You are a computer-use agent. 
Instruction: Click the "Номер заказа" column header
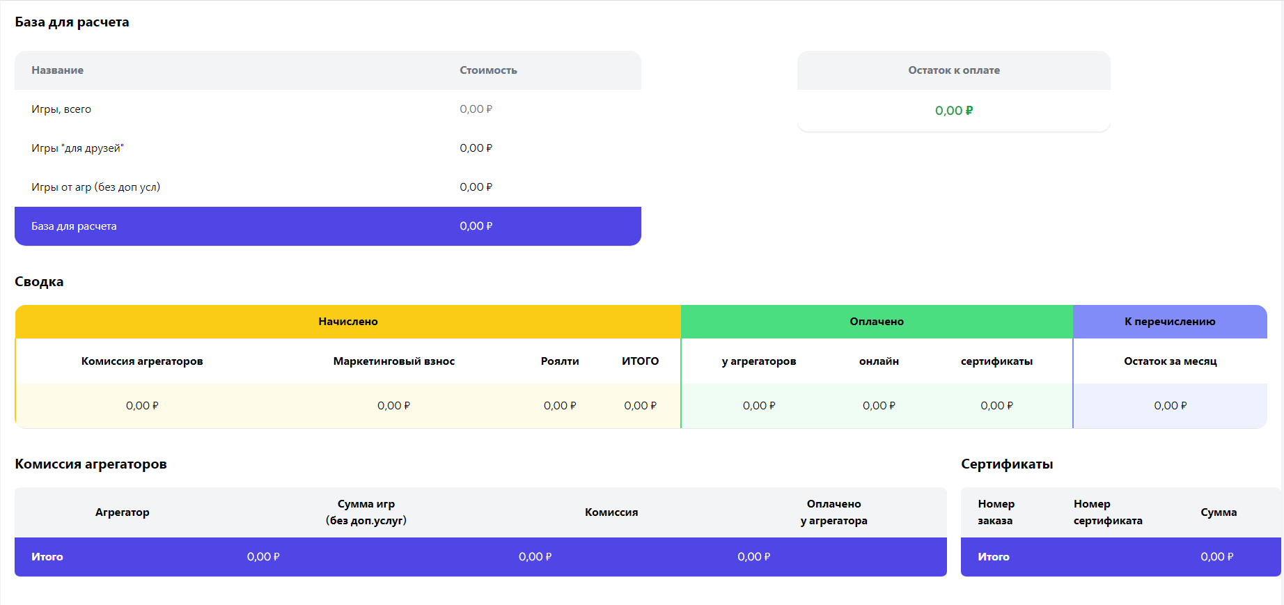996,512
